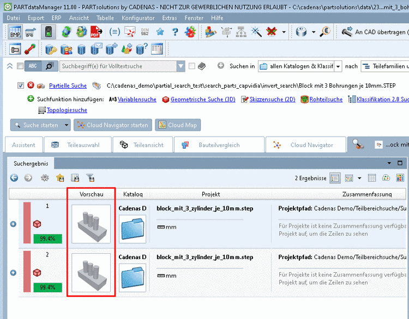Open the Suchbegriff full-text search dropdown
409x319 pixels.
181,66
